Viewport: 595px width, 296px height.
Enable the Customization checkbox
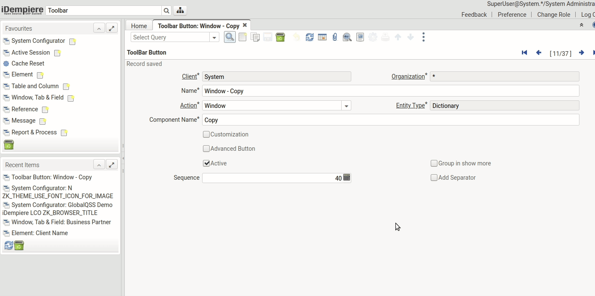[x=206, y=134]
